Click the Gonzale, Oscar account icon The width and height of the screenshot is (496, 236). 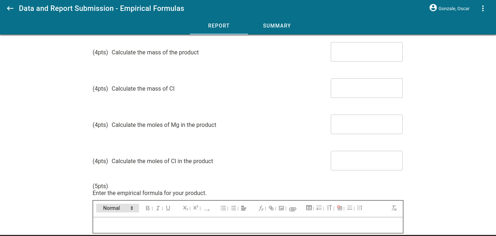click(433, 8)
